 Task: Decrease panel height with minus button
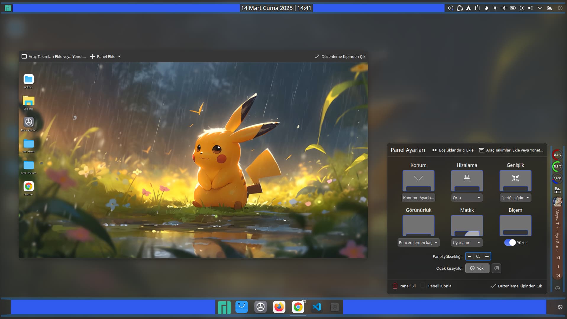(x=469, y=256)
